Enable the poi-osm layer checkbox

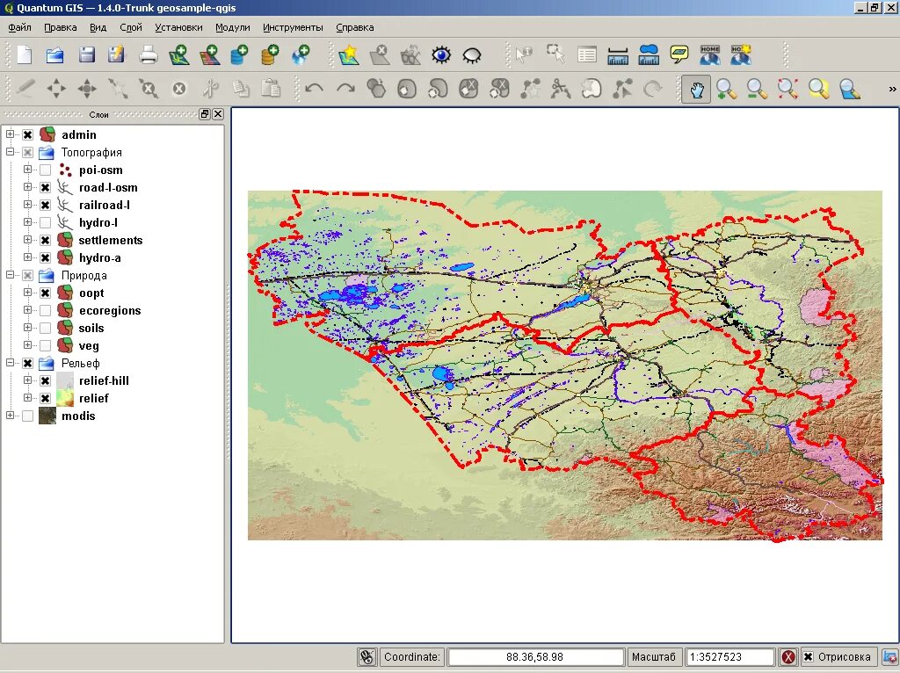coord(46,170)
